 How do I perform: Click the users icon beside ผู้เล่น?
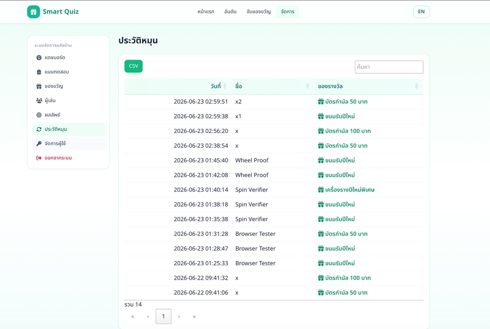39,100
